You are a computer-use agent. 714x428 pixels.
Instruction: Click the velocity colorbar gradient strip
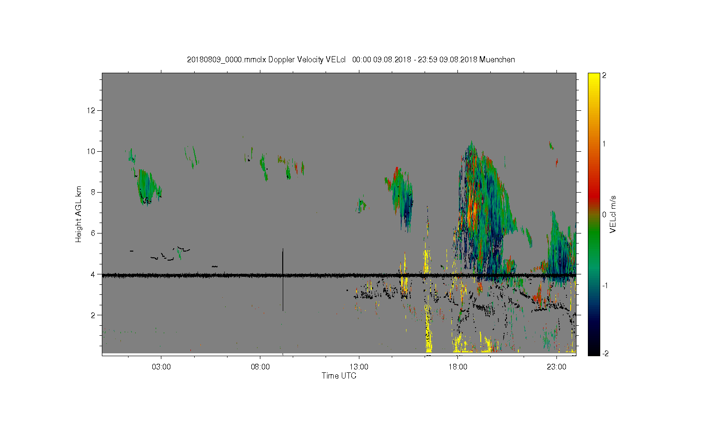point(594,214)
